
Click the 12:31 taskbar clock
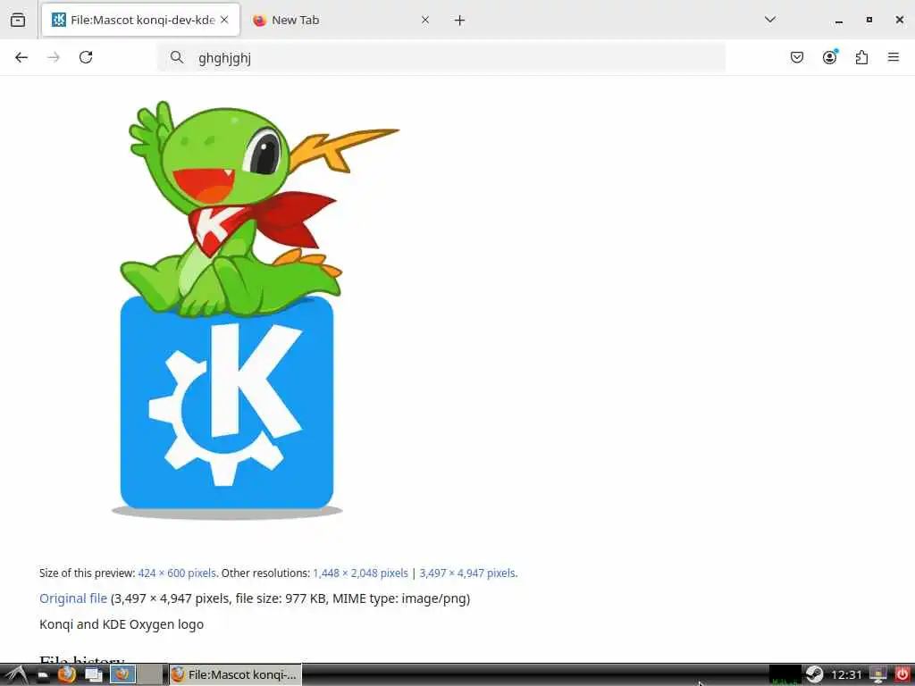click(846, 675)
